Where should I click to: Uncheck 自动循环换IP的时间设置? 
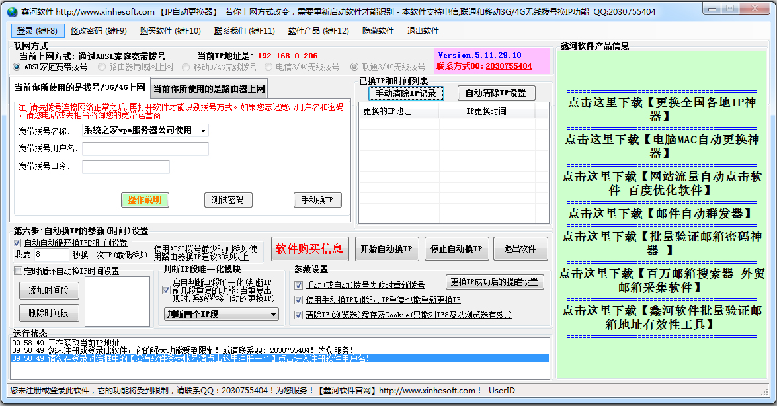point(15,241)
